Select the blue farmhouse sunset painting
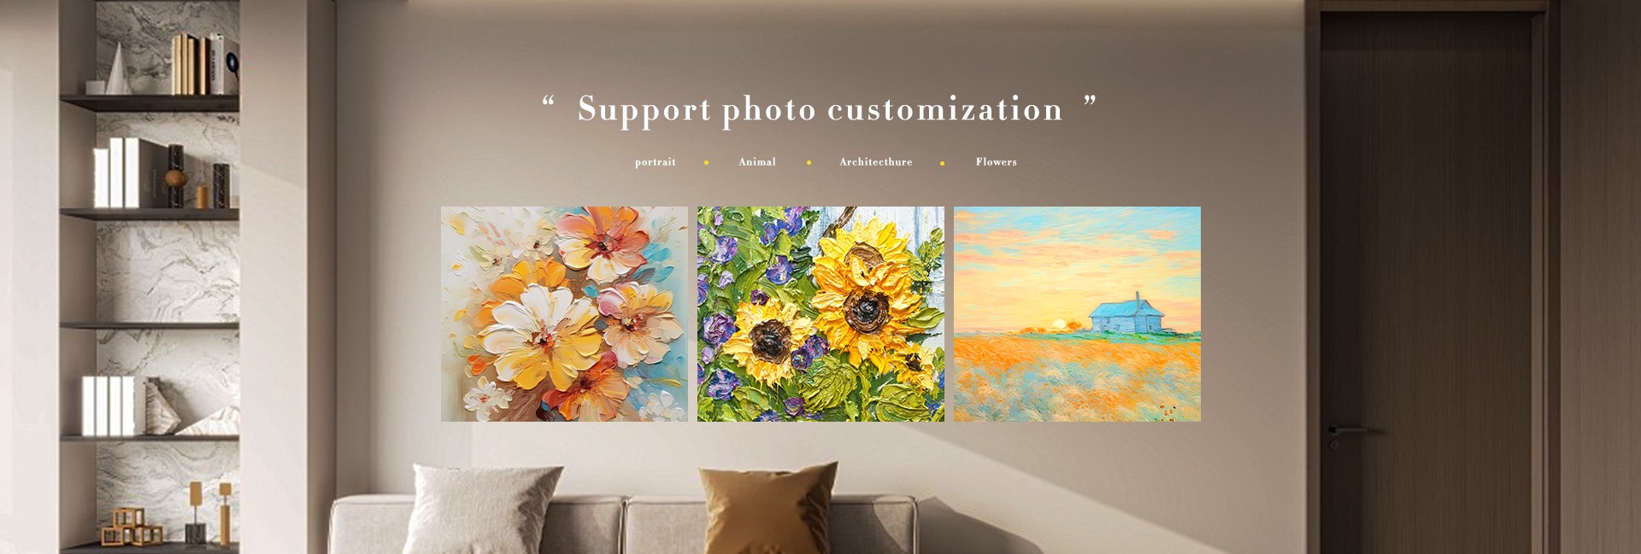Viewport: 1641px width, 554px height. [1077, 313]
